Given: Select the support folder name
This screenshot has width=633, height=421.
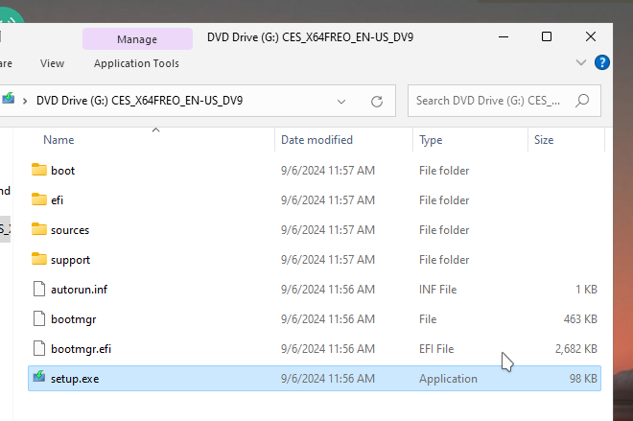Looking at the screenshot, I should pyautogui.click(x=70, y=260).
